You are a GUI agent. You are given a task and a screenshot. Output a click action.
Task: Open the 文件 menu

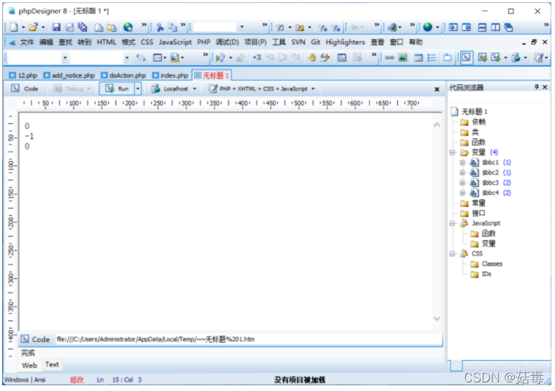click(x=27, y=42)
